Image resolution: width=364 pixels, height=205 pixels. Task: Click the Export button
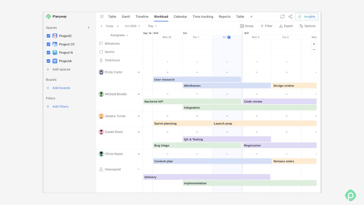(x=286, y=26)
